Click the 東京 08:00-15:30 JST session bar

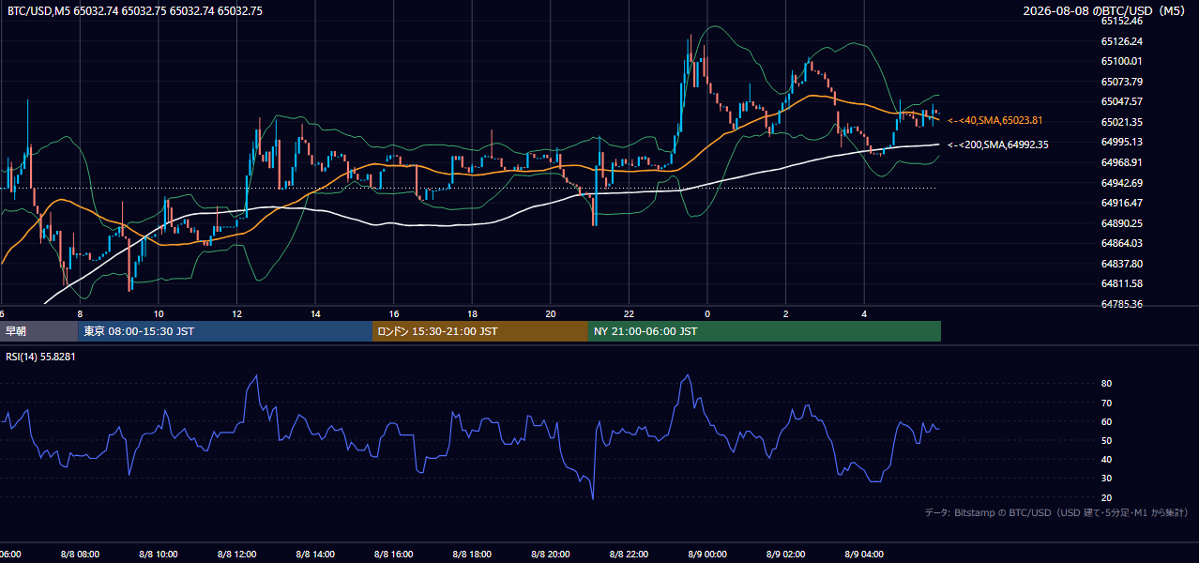coord(225,331)
